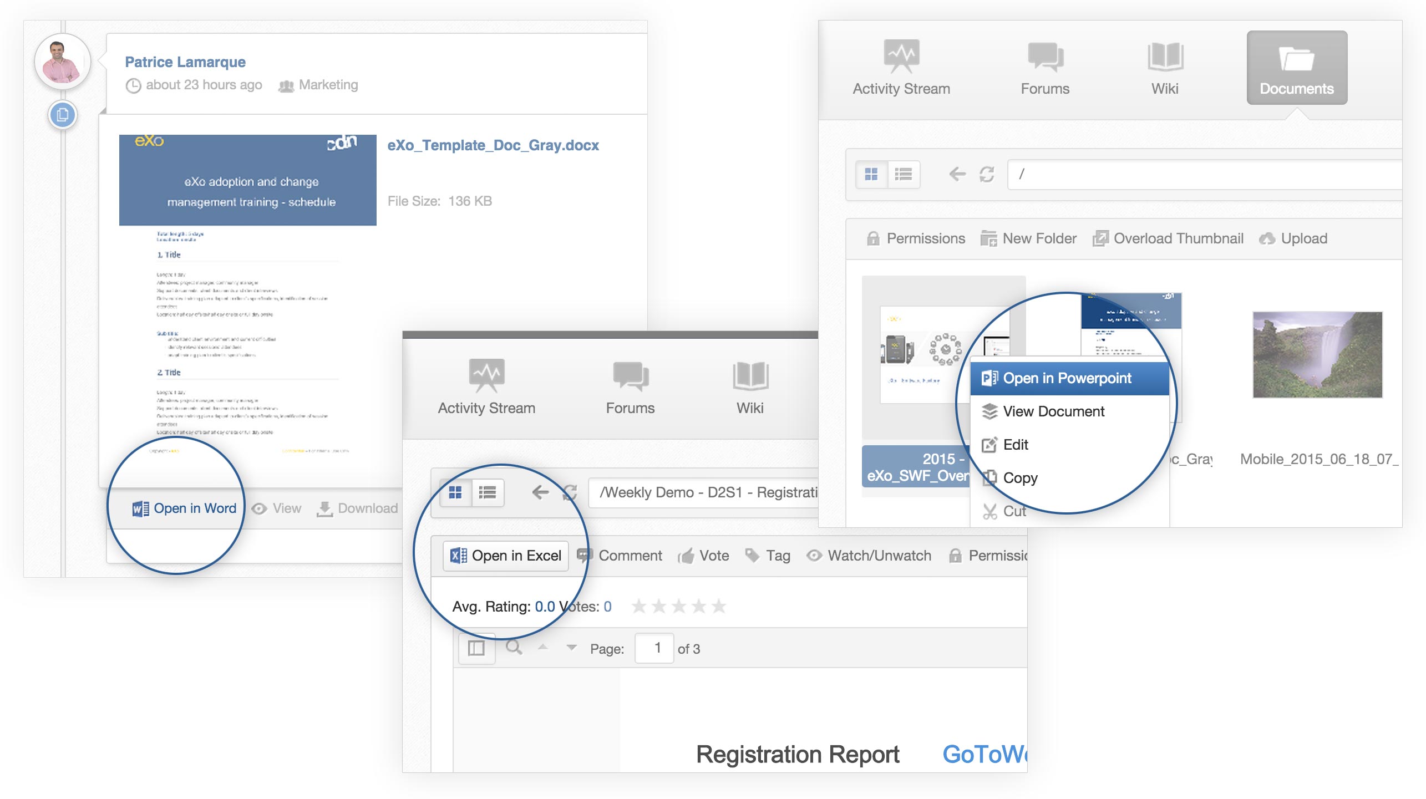Open Wiki tab in Documents window
This screenshot has width=1426, height=799.
[1165, 68]
